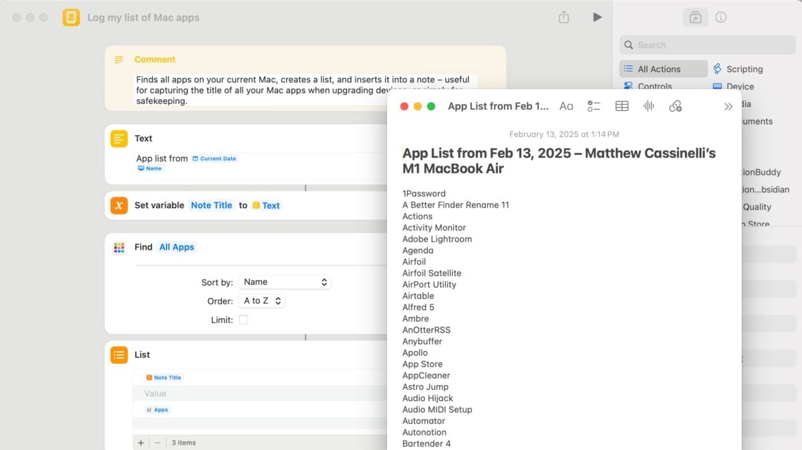
Task: Click the shortcut name "Log my list of Mac apps"
Action: click(x=143, y=17)
